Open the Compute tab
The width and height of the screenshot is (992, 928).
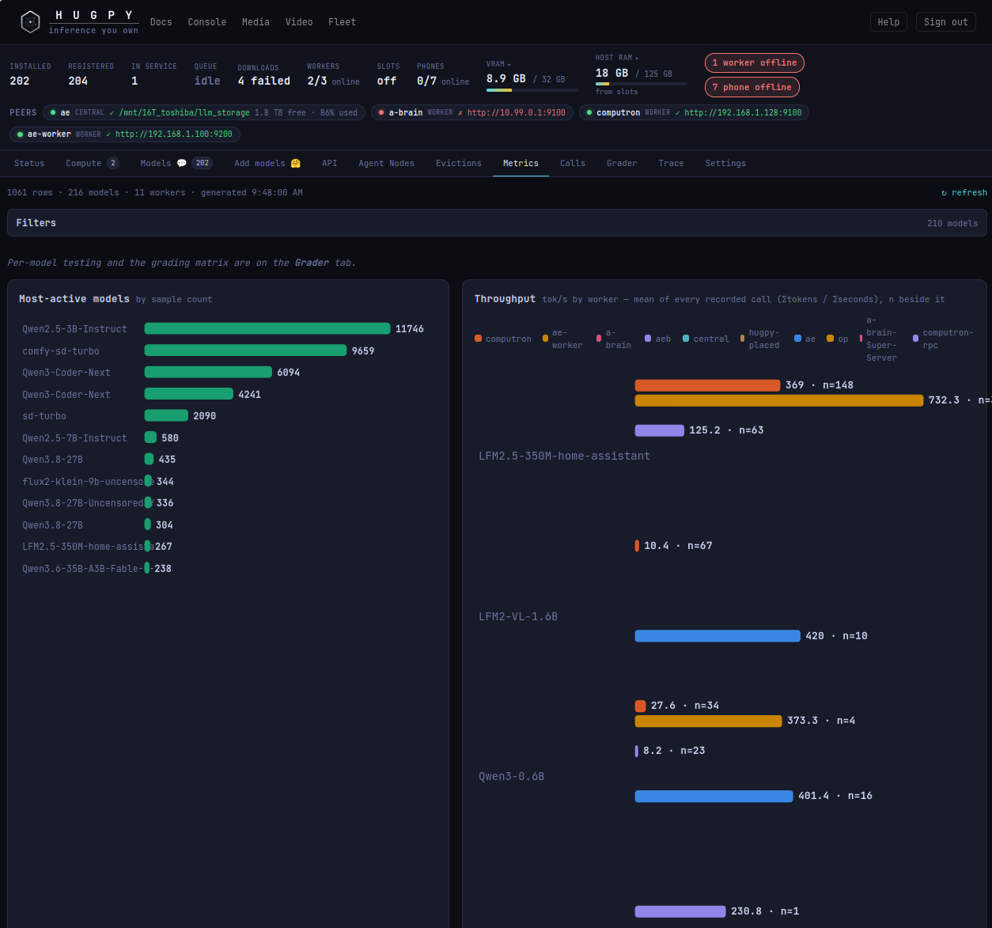point(93,163)
